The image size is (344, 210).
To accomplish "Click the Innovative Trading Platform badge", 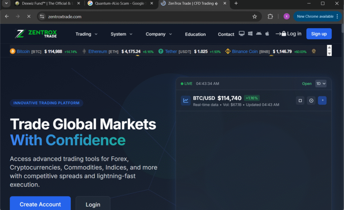I will pyautogui.click(x=46, y=103).
